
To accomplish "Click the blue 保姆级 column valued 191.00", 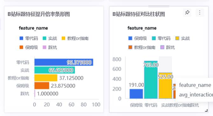I will click(136, 94).
